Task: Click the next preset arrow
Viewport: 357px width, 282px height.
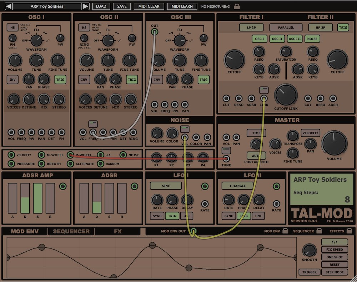Action: 85,6
